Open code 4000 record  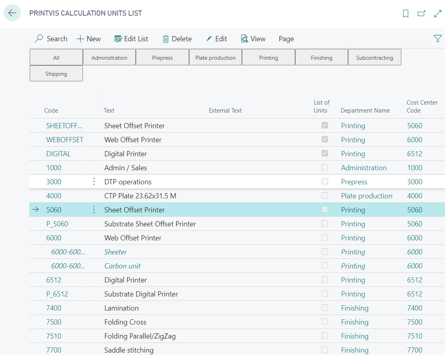pyautogui.click(x=54, y=196)
